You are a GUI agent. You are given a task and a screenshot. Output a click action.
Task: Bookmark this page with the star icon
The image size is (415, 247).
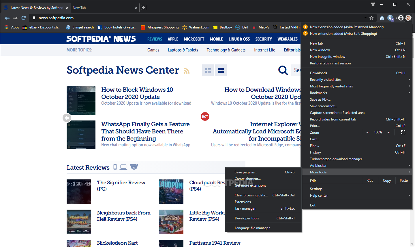pyautogui.click(x=371, y=18)
